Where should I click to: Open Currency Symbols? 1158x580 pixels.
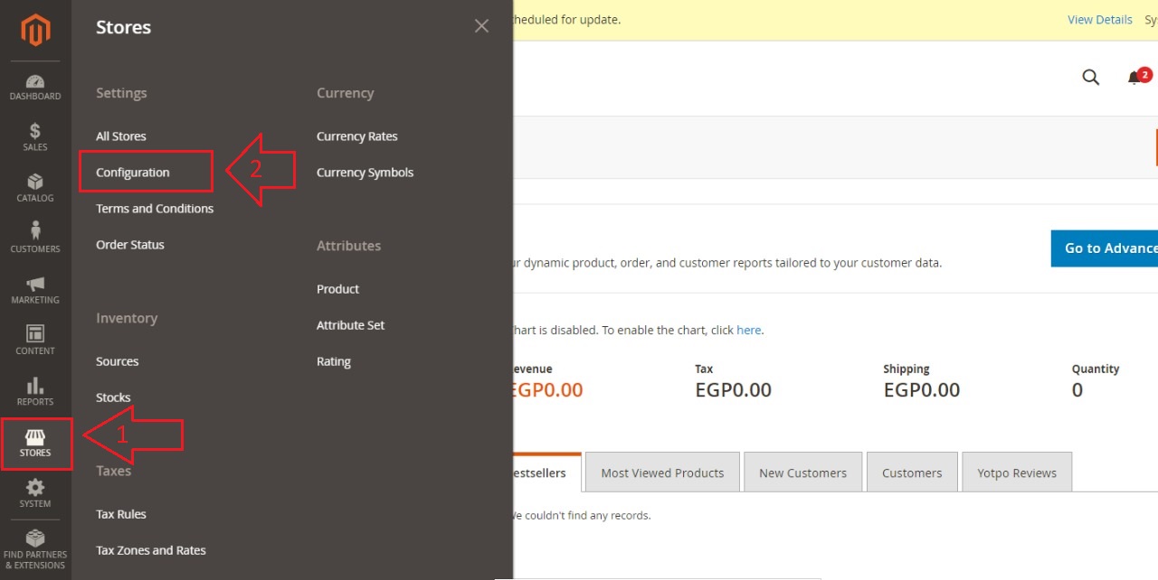click(365, 173)
